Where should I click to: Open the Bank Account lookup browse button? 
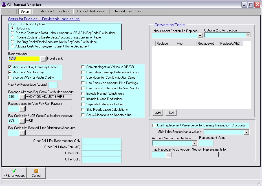click(43, 59)
